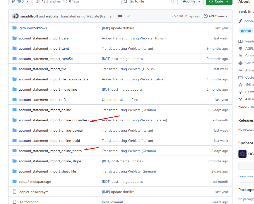Click the forks icon in About

coord(240,99)
